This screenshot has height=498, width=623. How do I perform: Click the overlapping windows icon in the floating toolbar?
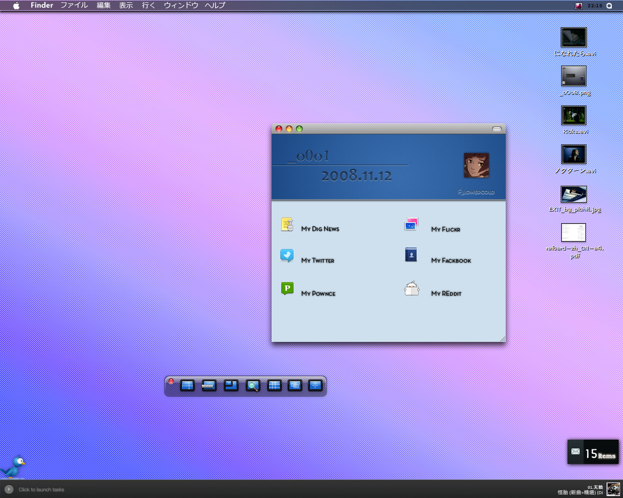[x=295, y=386]
